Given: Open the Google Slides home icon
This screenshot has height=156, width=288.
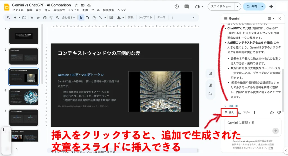Looking at the screenshot, I should pyautogui.click(x=7, y=7).
